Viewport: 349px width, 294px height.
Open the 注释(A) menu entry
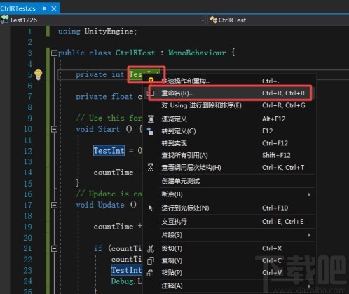(x=229, y=286)
